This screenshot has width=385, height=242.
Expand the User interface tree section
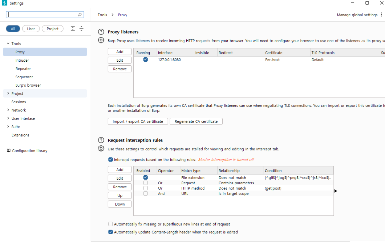click(8, 118)
